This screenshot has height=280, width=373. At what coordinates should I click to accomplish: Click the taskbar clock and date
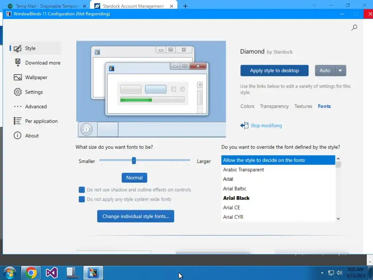(x=356, y=273)
